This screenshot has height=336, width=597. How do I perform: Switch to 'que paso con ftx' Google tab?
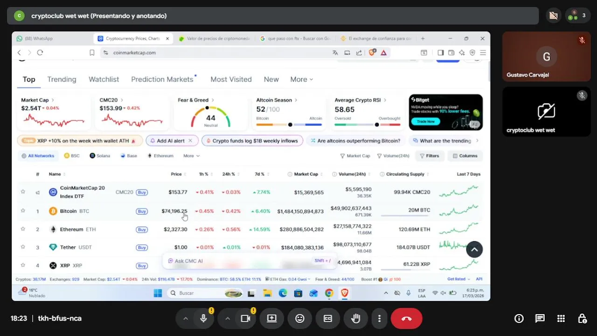click(296, 39)
